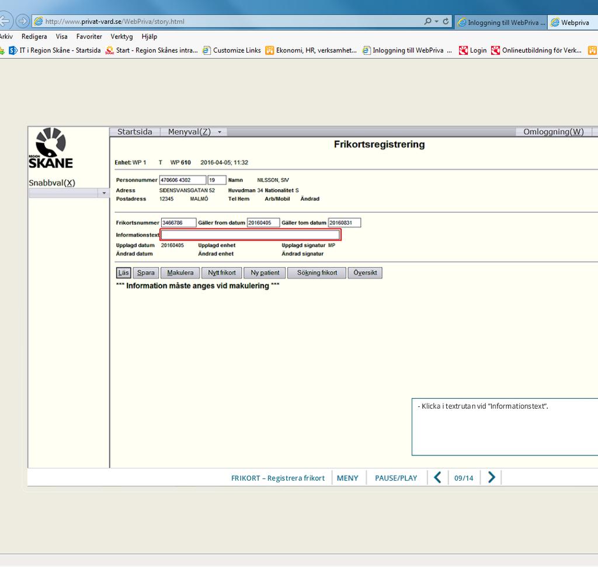
Task: Click the Makulera button
Action: 180,273
